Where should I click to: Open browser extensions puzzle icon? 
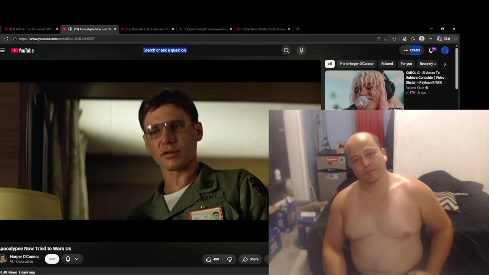pos(394,39)
